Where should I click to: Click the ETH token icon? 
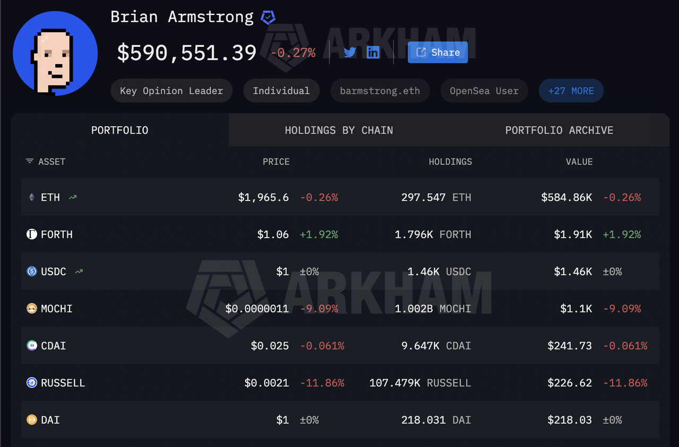(x=32, y=197)
